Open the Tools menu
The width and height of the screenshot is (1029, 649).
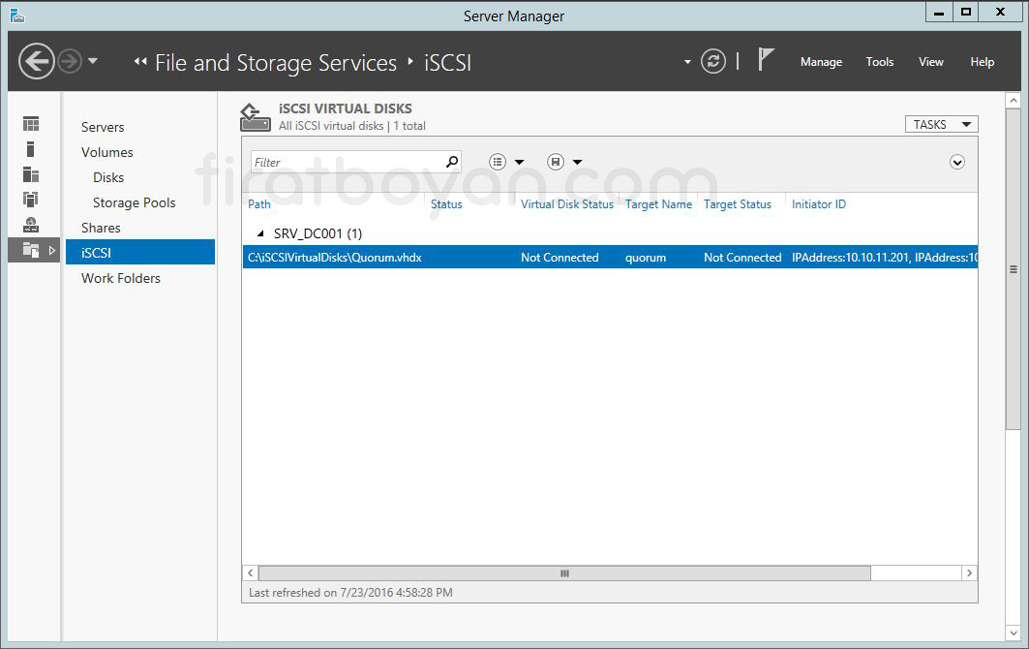879,62
